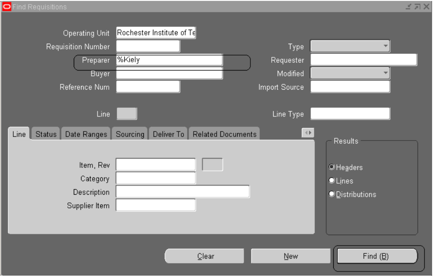Screen dimensions: 433x277
Task: Click the Clear button
Action: [204, 257]
